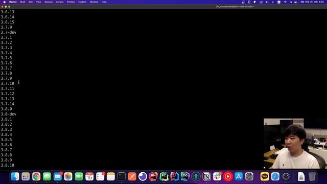Open the orange Swift-like app in dock
Screen dimensions: 327x184
tap(132, 176)
